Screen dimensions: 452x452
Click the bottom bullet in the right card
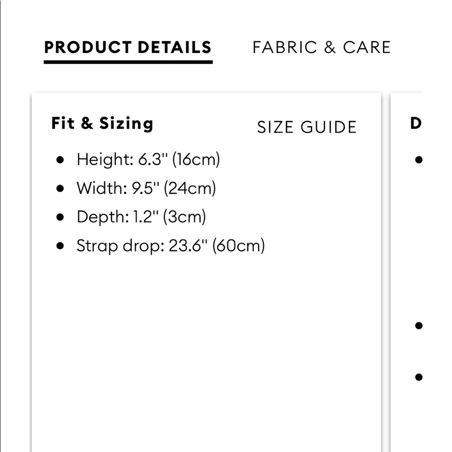coord(419,377)
